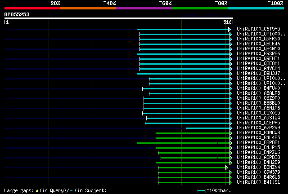Click the cyan scale bar icon beside =100char.
The width and height of the screenshot is (288, 194).
[x=201, y=191]
